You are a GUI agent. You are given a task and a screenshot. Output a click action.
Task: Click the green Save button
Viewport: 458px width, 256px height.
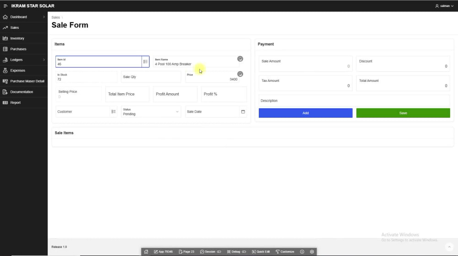[403, 113]
